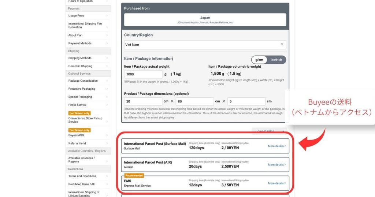Image resolution: width=375 pixels, height=197 pixels.
Task: Click the chevron beside Refer a friend
Action: pos(107,143)
